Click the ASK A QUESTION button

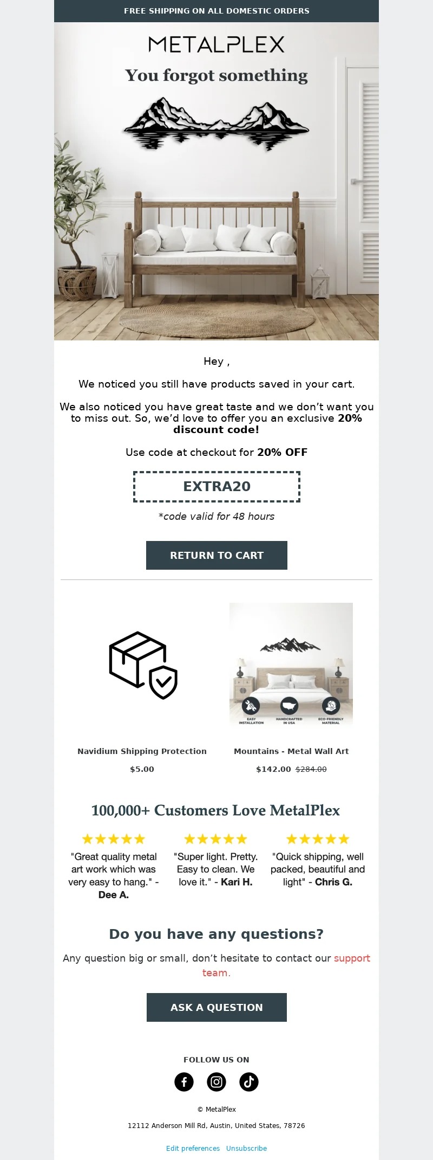[x=216, y=1007]
